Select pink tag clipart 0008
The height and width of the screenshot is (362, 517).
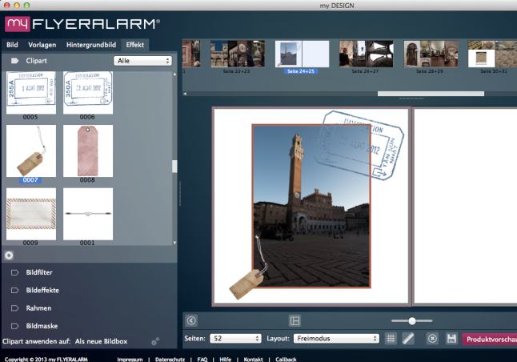click(x=88, y=151)
